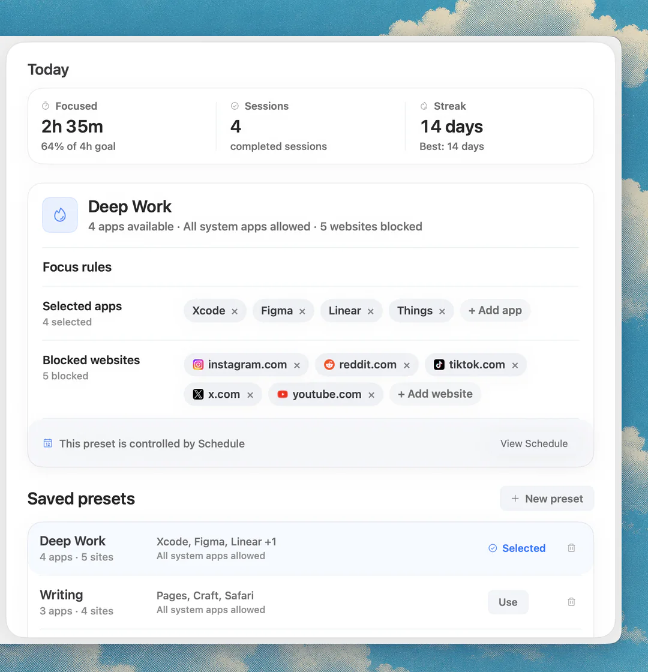
Task: Click the X logo on x.com chip
Action: coord(198,394)
